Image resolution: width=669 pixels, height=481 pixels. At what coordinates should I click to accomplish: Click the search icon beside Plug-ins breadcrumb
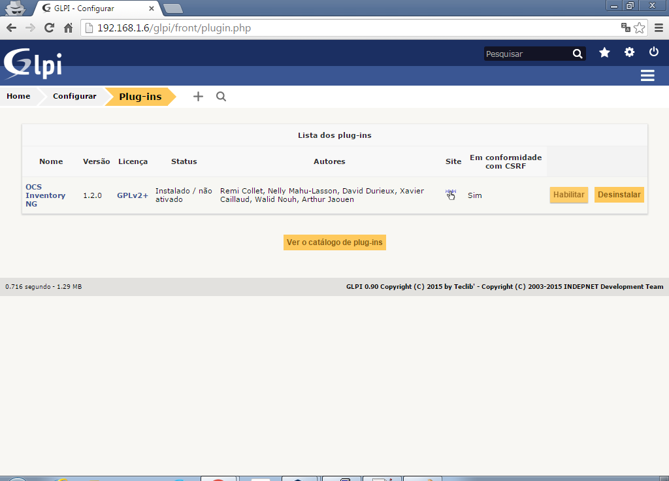coord(221,97)
